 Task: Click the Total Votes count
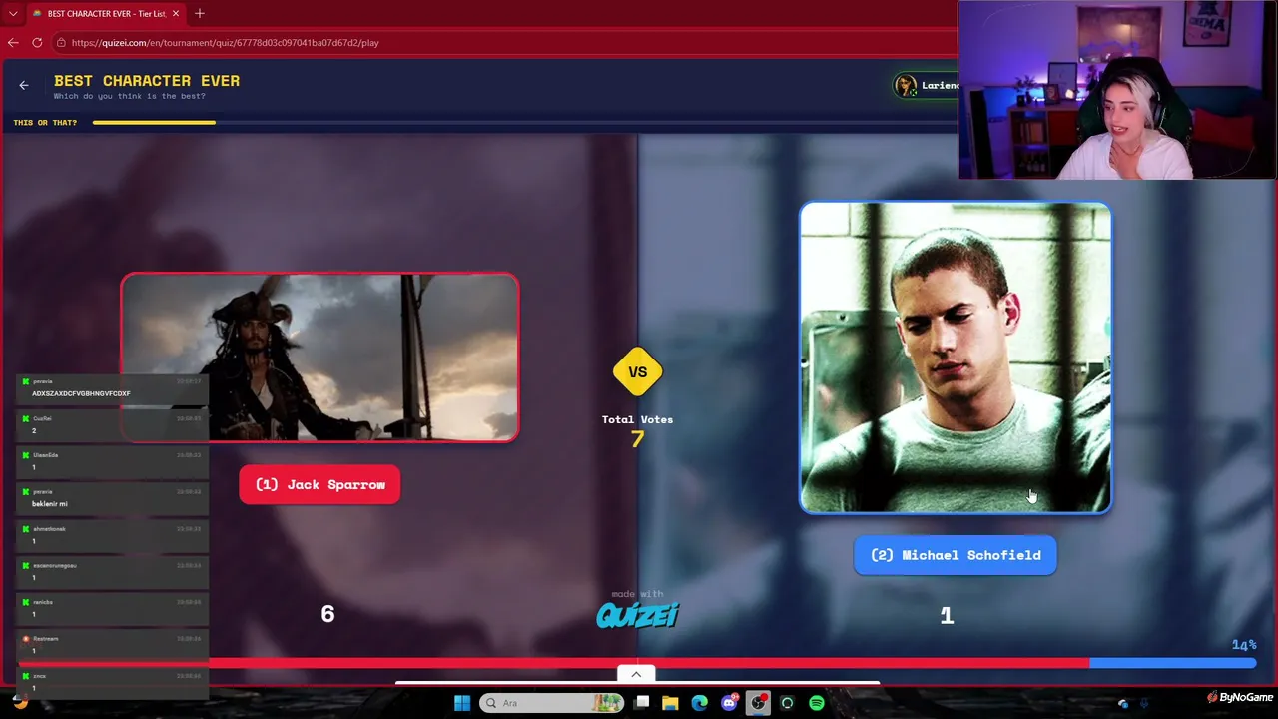click(x=637, y=439)
